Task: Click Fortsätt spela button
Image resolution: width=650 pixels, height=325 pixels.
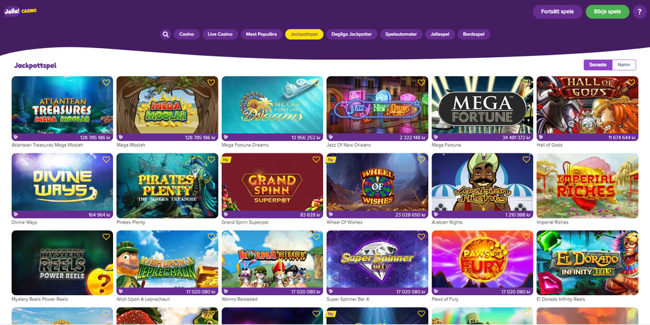Action: tap(557, 12)
